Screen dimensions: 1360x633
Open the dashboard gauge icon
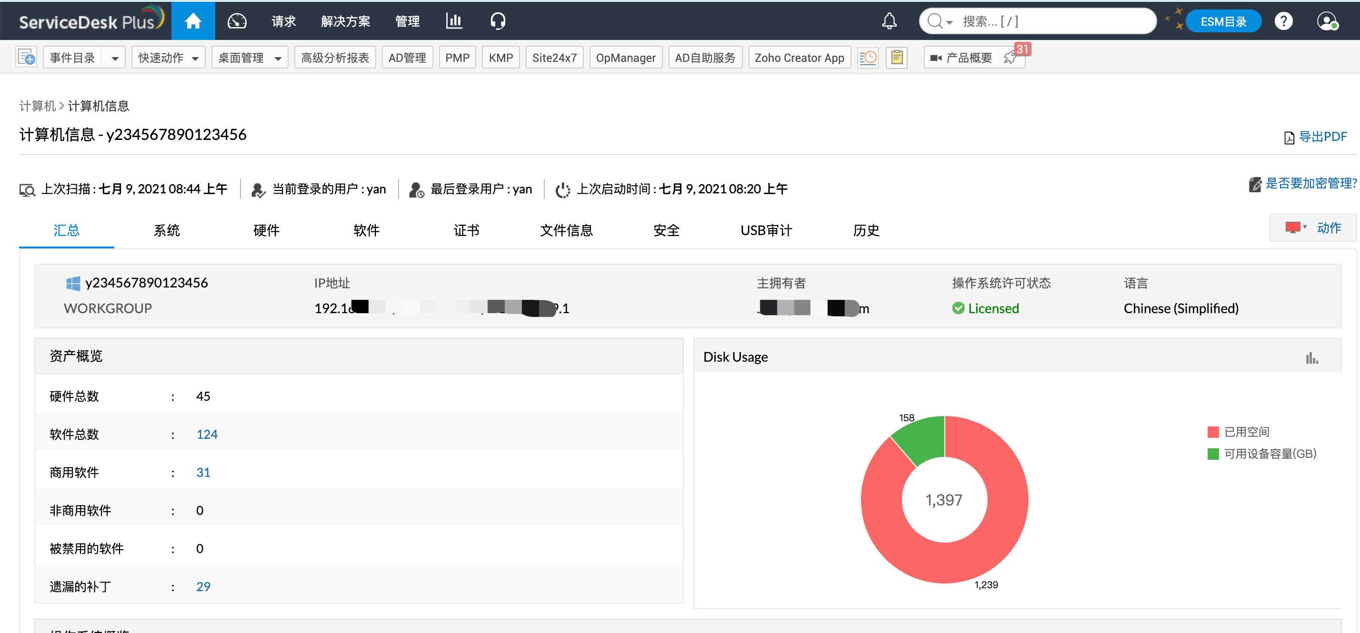(237, 21)
